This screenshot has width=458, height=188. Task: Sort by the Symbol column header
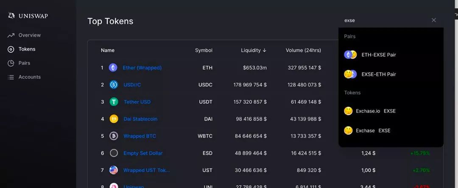[204, 50]
